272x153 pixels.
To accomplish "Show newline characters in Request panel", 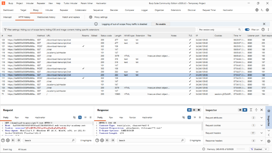I will [85, 117].
